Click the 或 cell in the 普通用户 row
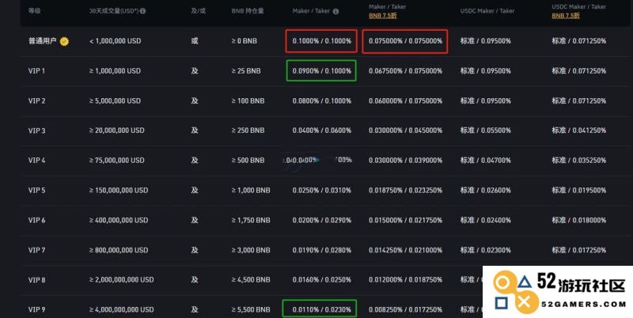Screen dimensions: 633x318 195,41
